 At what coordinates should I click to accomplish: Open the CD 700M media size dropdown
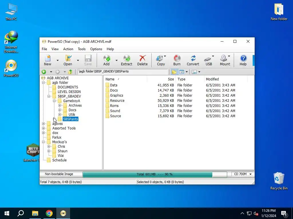243,174
